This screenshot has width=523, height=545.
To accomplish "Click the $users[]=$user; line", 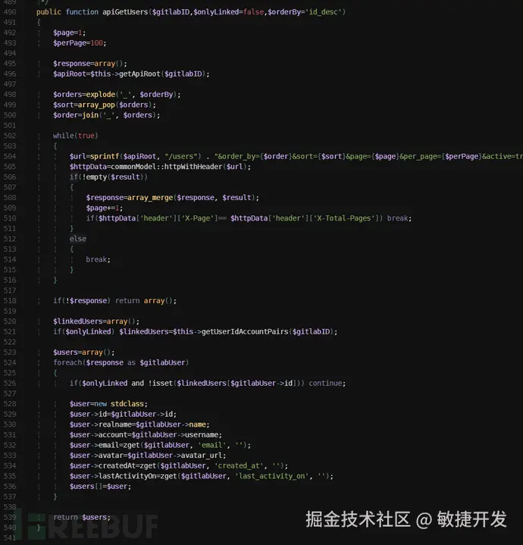I will [100, 487].
